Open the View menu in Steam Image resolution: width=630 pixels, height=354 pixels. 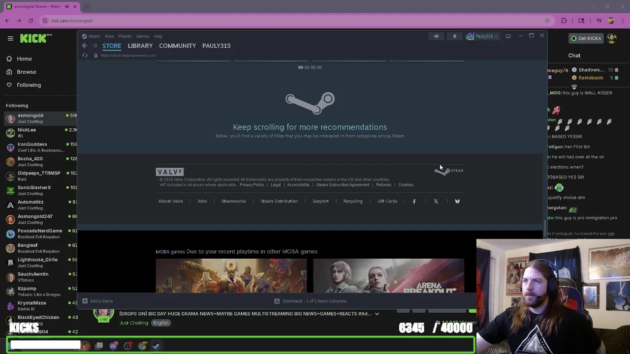tap(109, 36)
